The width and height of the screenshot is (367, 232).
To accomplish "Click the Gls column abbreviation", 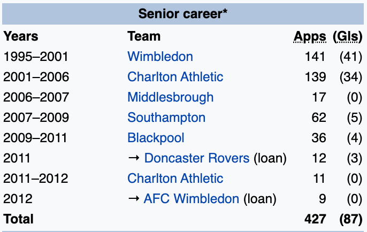I will pos(348,36).
